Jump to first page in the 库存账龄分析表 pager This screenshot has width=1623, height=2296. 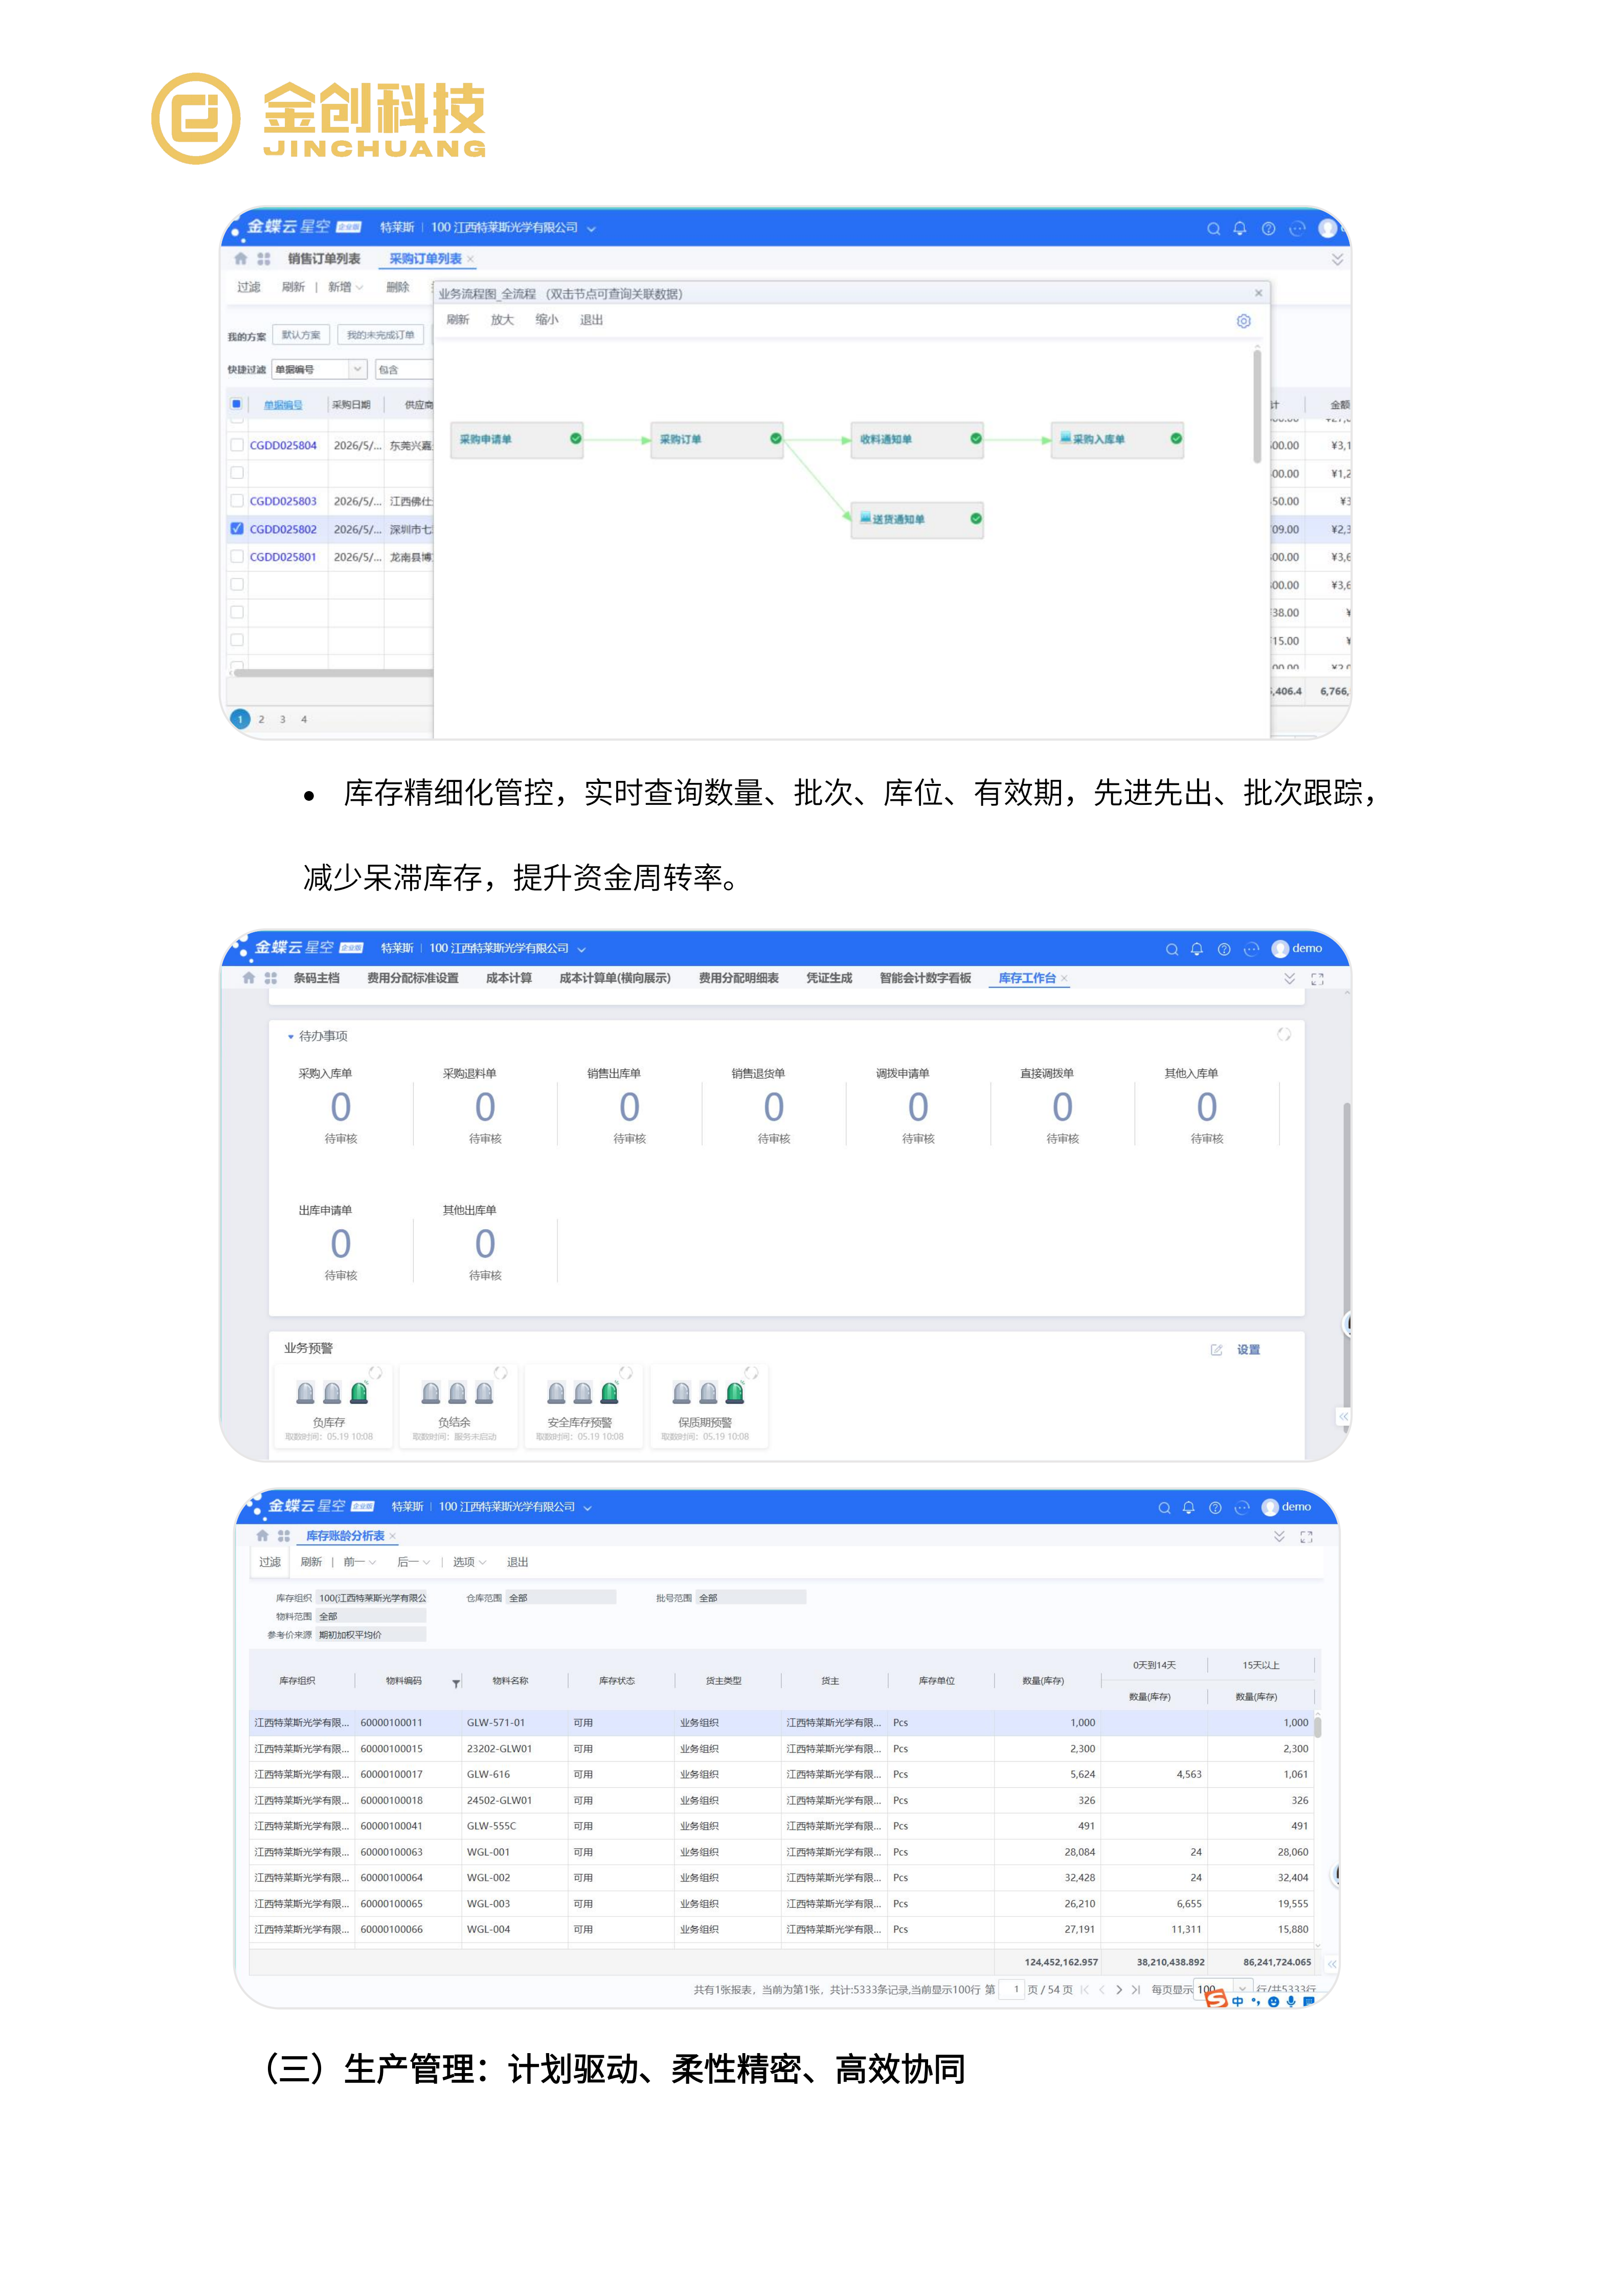tap(1085, 1990)
